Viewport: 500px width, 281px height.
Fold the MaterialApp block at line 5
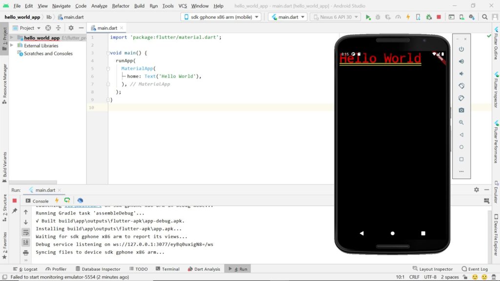[x=108, y=68]
